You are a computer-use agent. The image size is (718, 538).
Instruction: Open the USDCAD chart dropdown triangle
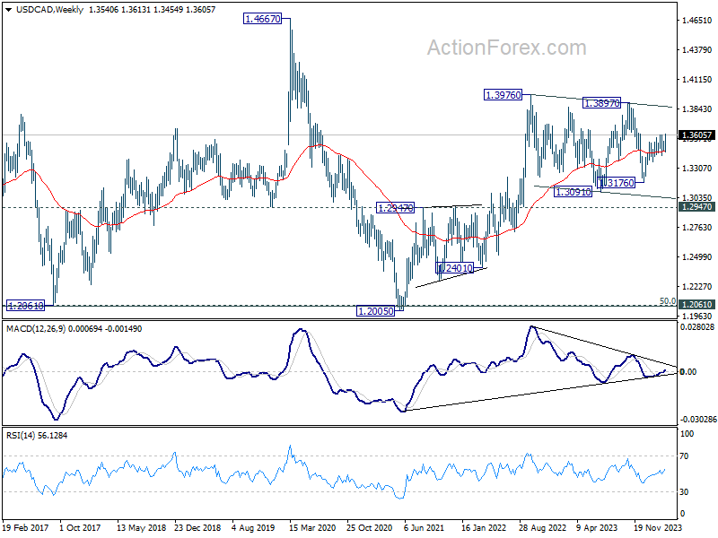[x=8, y=10]
